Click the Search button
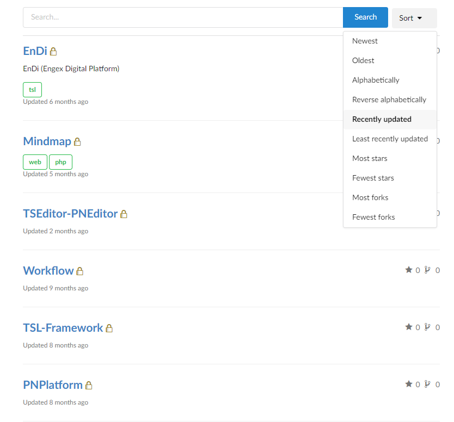This screenshot has width=454, height=422. tap(365, 17)
